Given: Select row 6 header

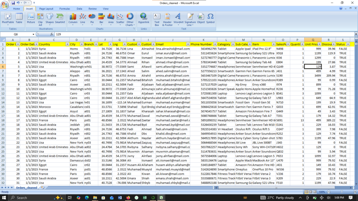Looking at the screenshot, I should [x=3, y=67].
